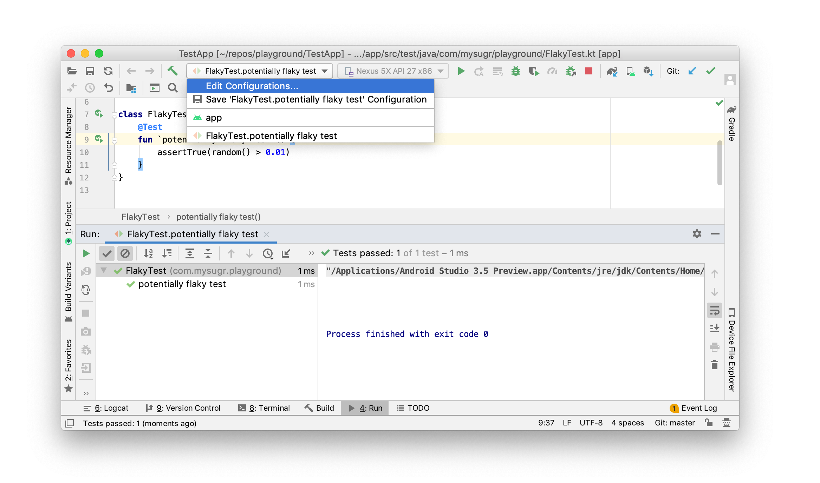Select Edit Configurations... menu item
Screen dimensions: 820x483
(x=311, y=86)
